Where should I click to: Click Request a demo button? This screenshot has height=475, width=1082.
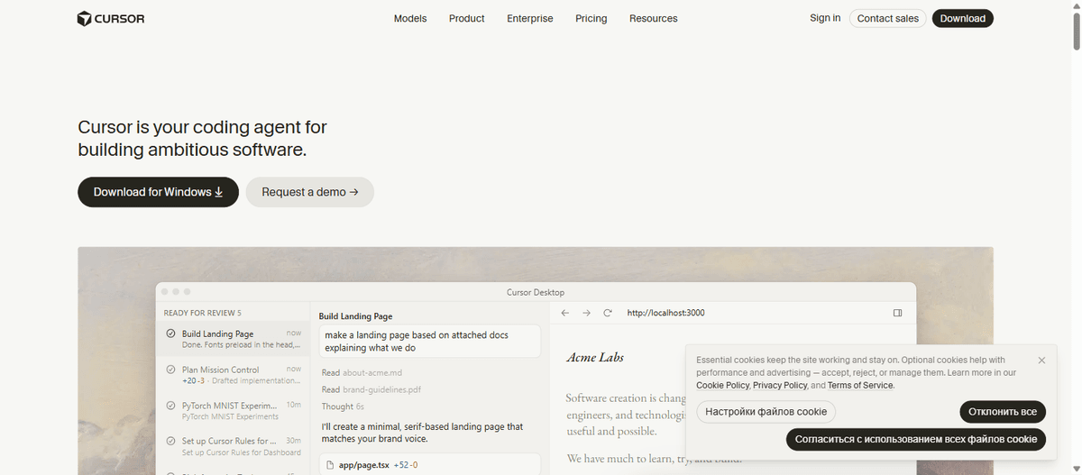coord(310,192)
